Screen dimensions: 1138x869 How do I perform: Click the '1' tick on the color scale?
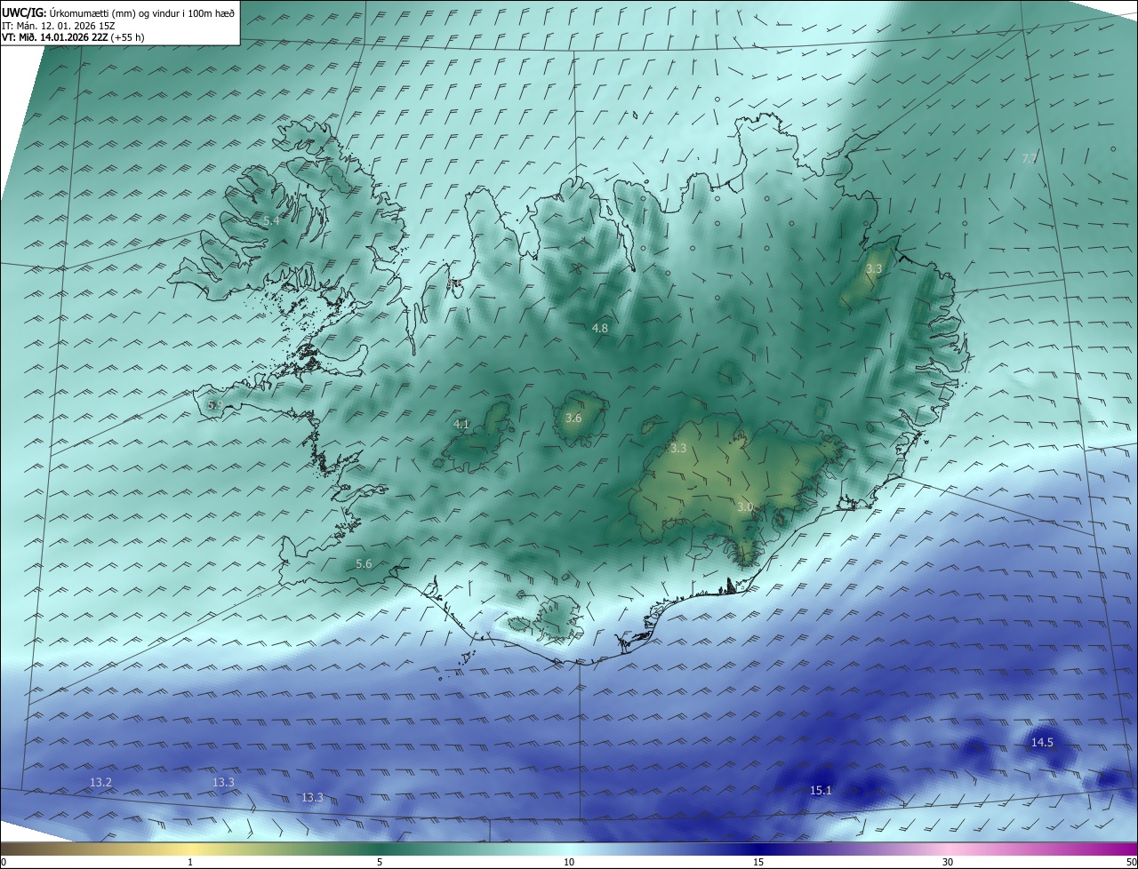point(190,862)
